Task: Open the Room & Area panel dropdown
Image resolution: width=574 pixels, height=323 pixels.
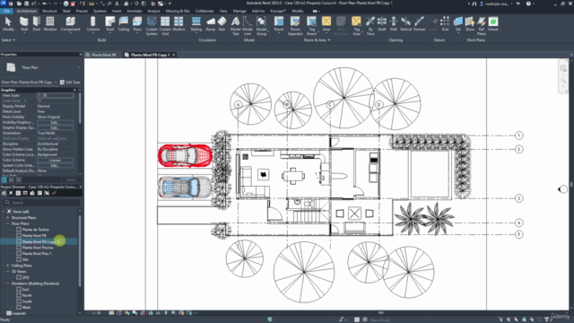Action: pos(317,39)
